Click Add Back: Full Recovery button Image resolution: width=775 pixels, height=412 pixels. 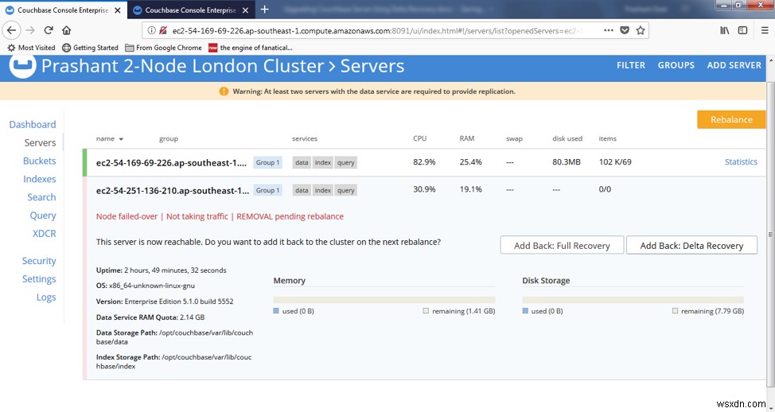tap(562, 246)
